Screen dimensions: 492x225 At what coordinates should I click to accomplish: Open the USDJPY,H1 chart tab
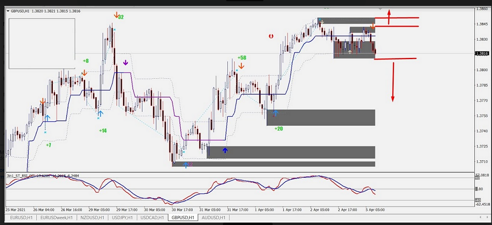[x=122, y=218]
